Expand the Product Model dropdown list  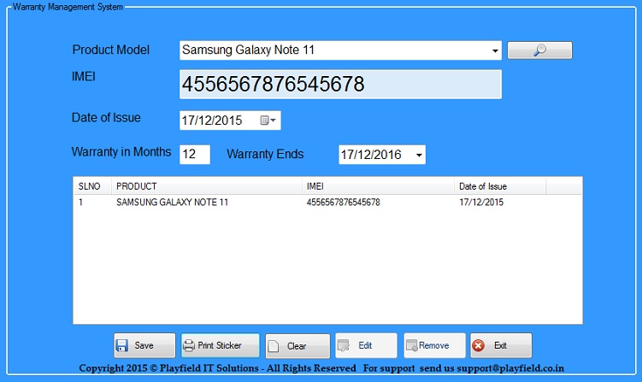point(495,50)
